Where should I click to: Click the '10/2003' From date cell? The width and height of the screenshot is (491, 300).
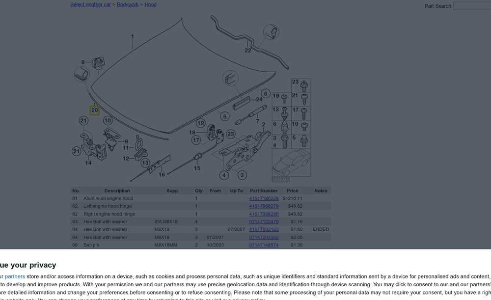[x=215, y=245]
